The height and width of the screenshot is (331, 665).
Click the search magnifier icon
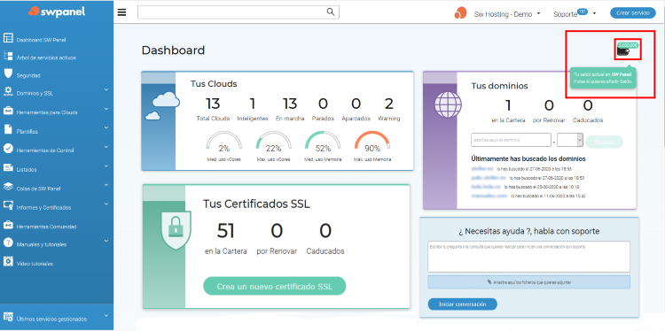pyautogui.click(x=331, y=12)
